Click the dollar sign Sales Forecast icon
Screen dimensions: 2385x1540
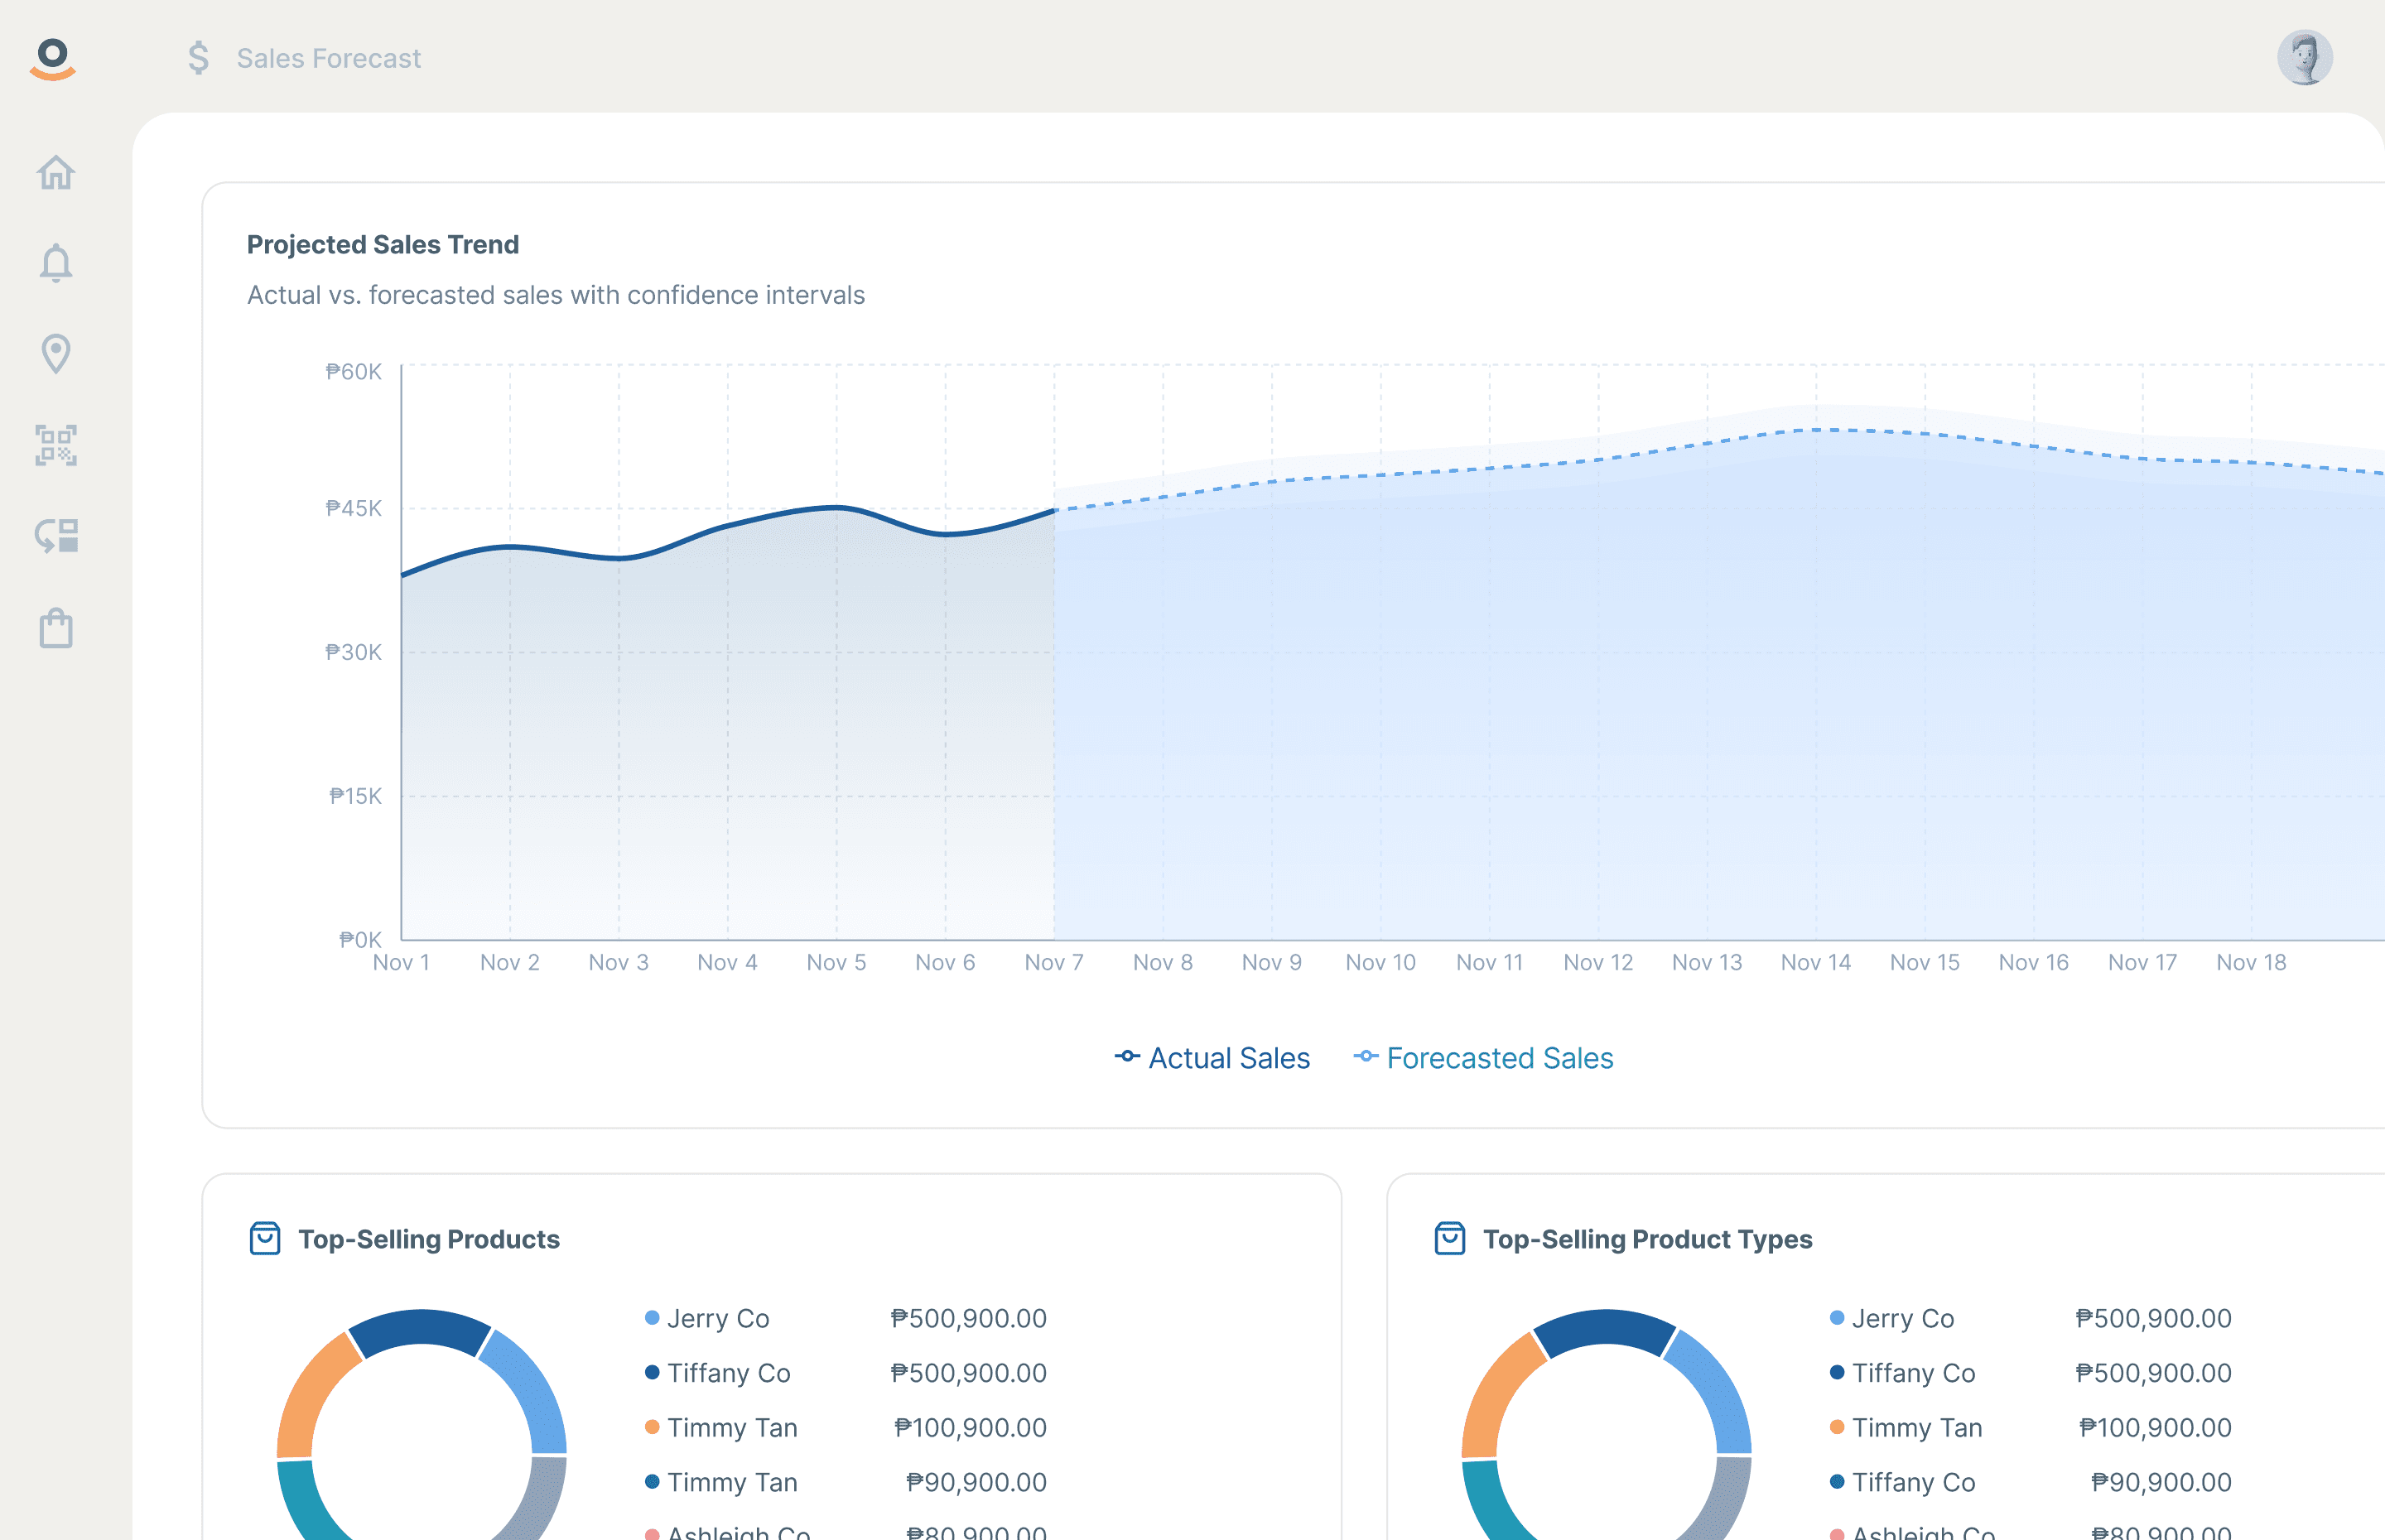(198, 58)
